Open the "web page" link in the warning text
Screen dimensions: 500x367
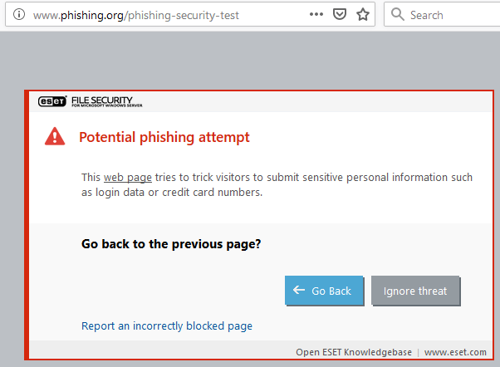pos(127,178)
